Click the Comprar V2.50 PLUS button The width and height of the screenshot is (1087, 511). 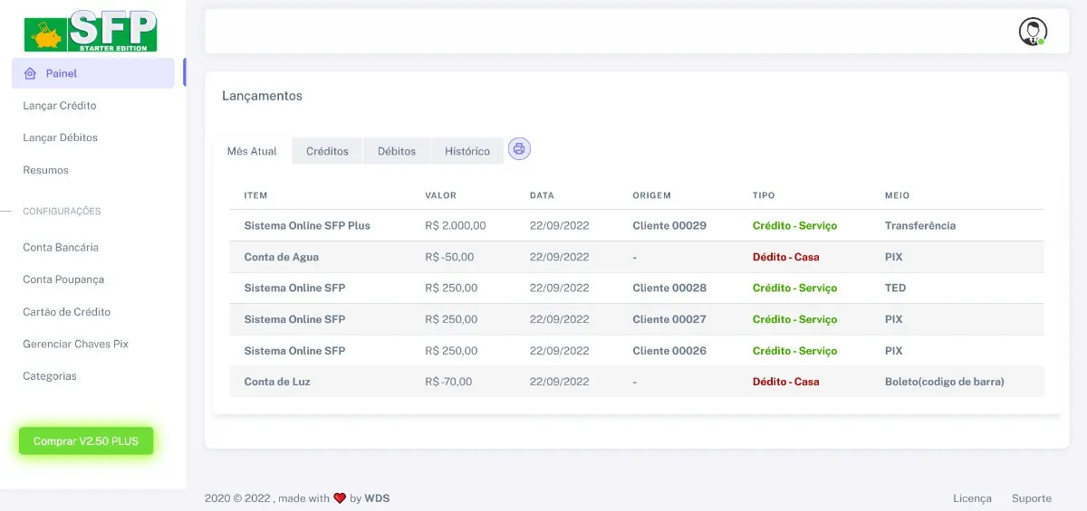pos(86,441)
